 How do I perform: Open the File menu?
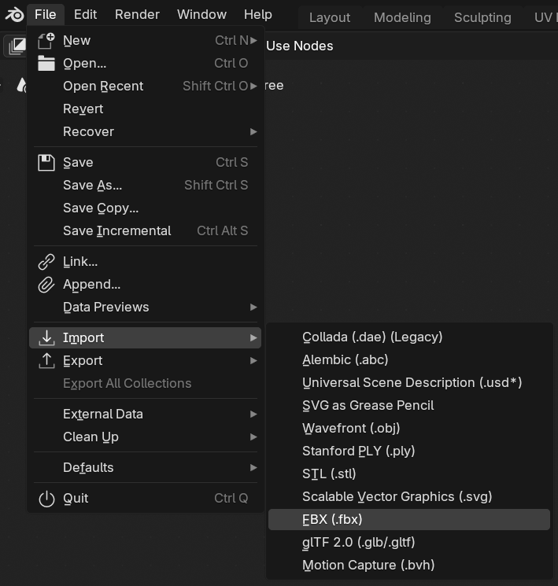45,15
